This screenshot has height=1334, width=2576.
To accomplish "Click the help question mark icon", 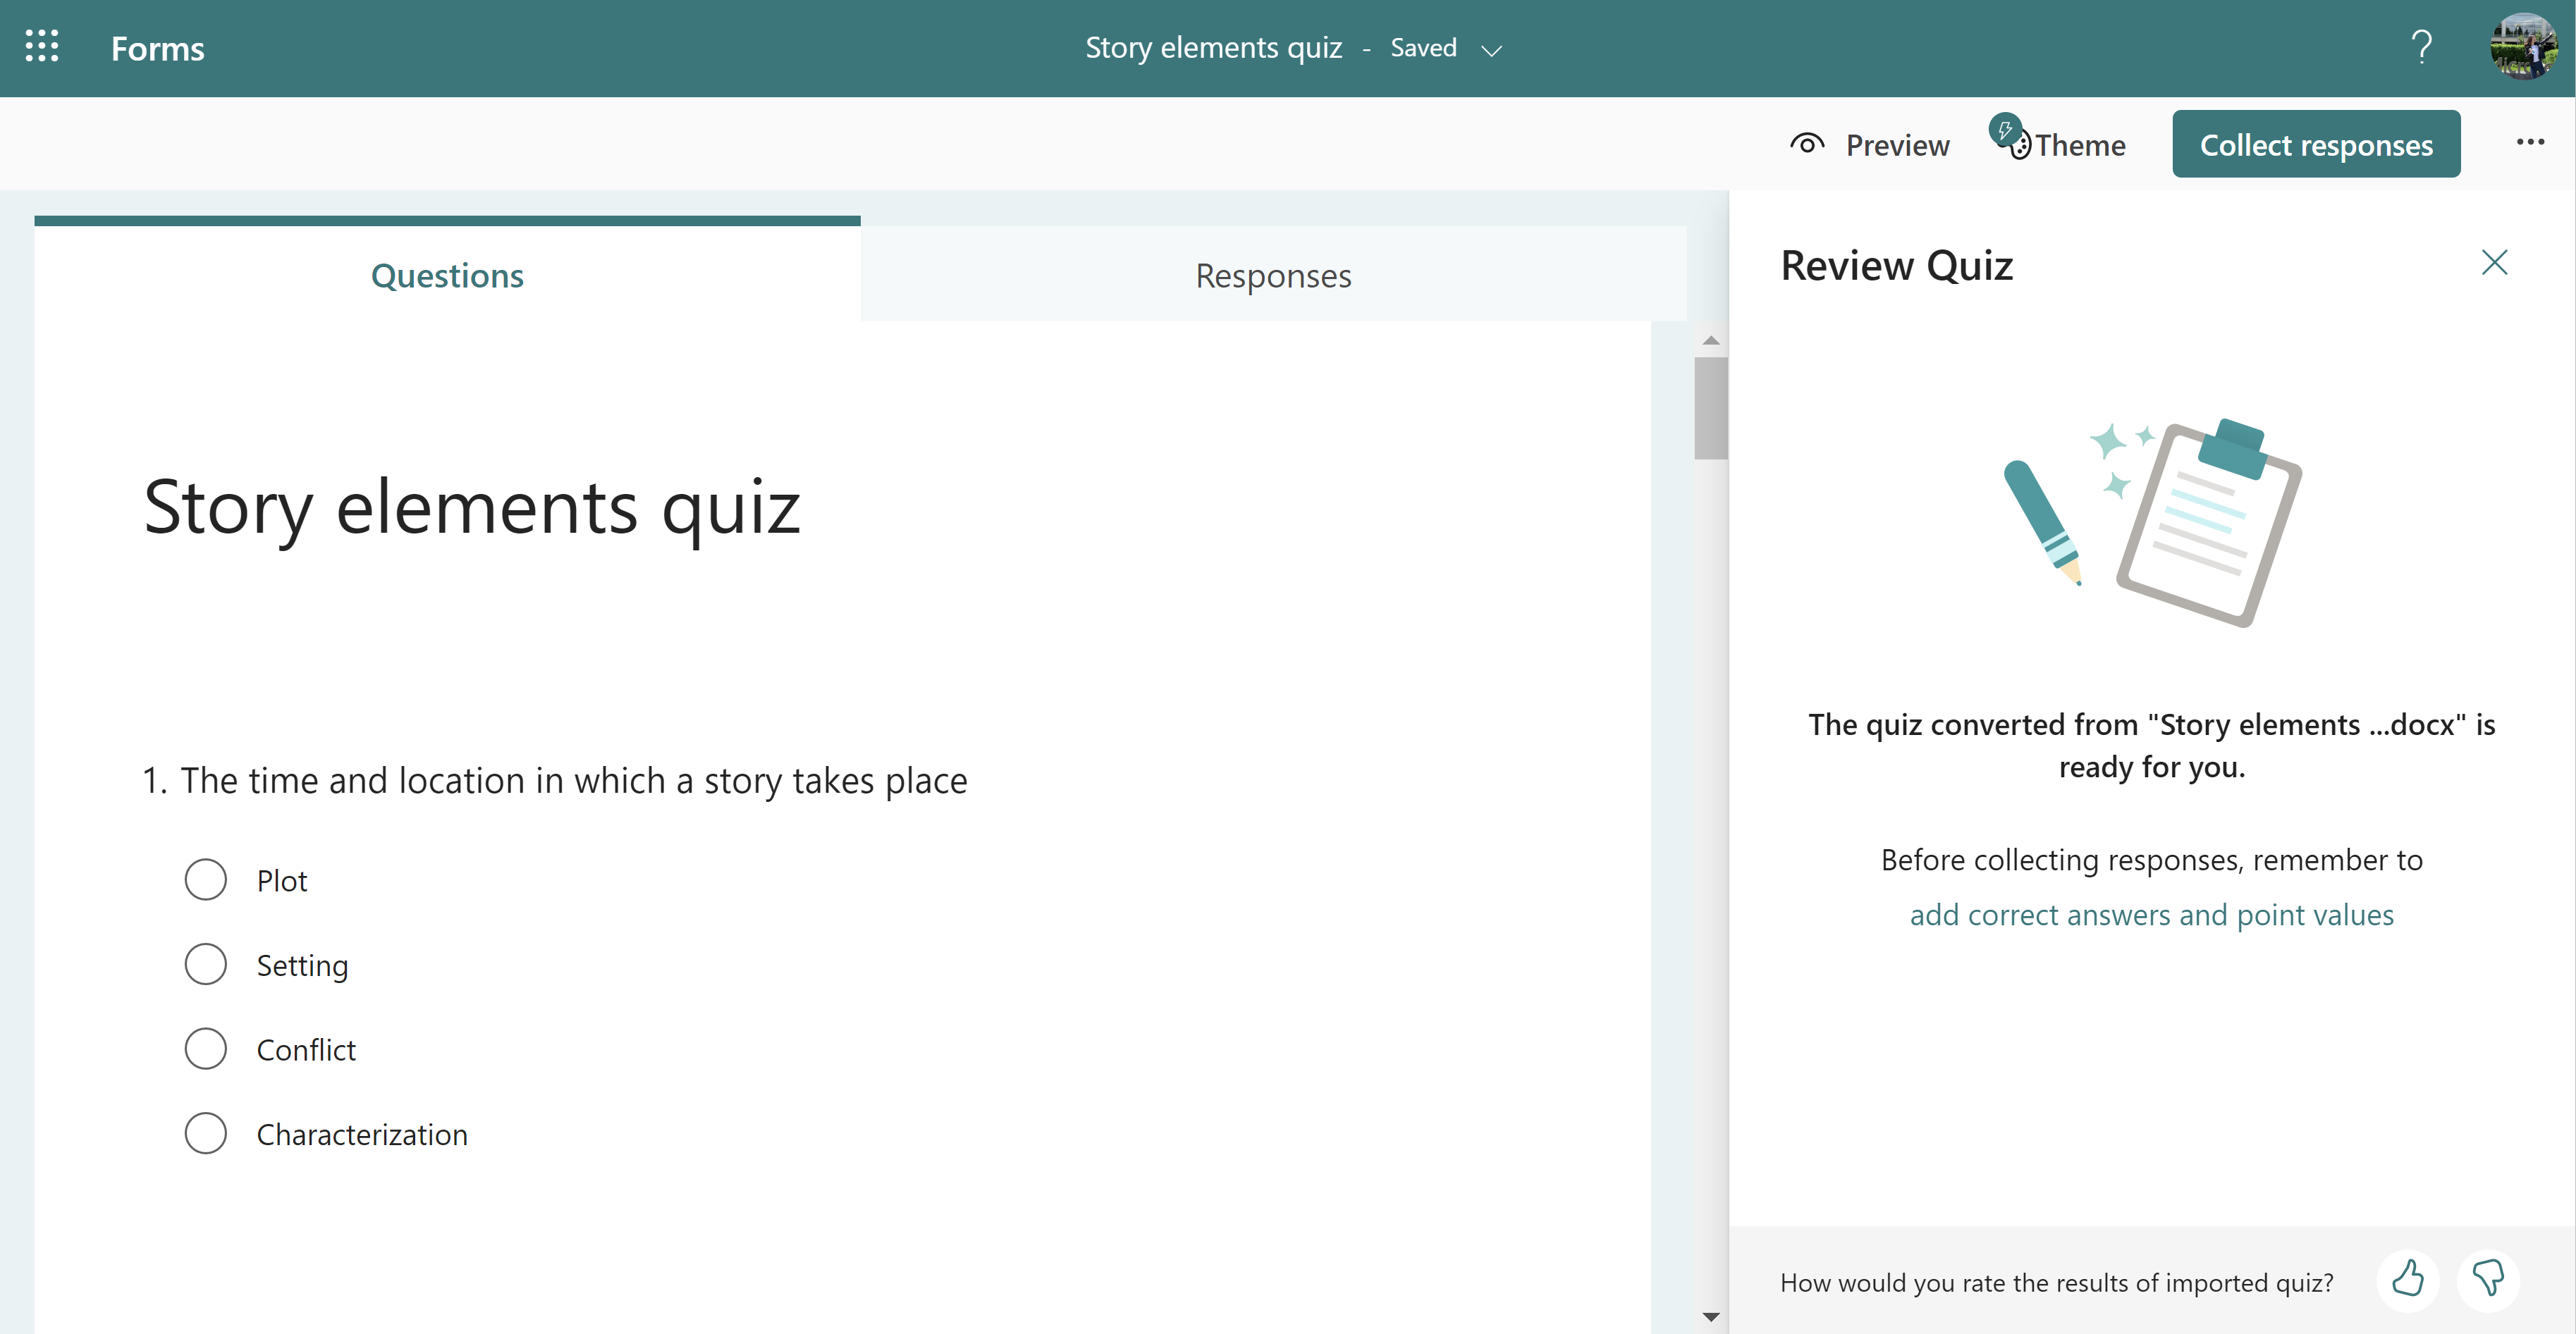I will coord(2421,47).
